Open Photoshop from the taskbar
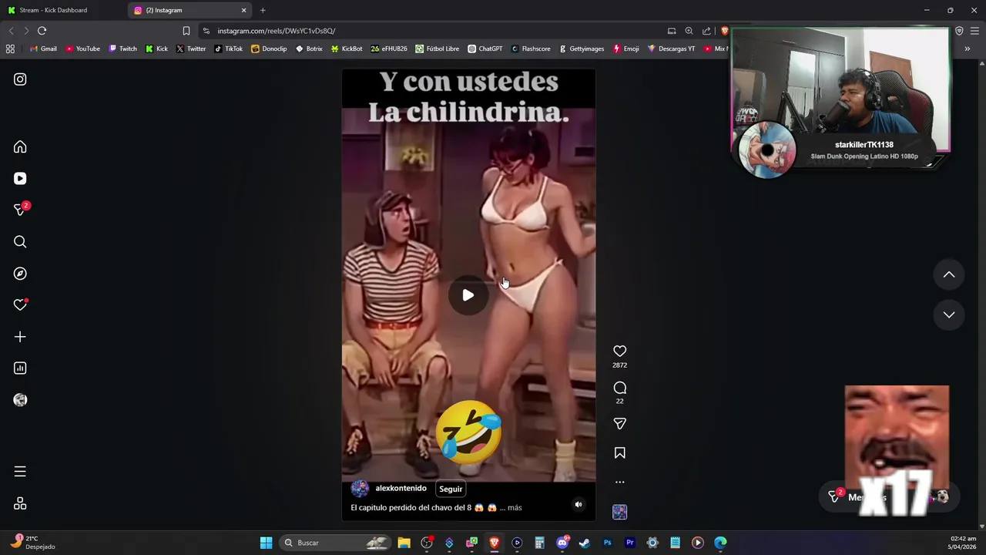The width and height of the screenshot is (986, 555). [607, 543]
